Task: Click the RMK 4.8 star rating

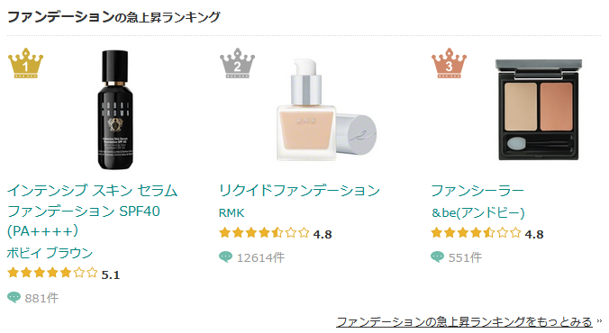Action: 276,233
